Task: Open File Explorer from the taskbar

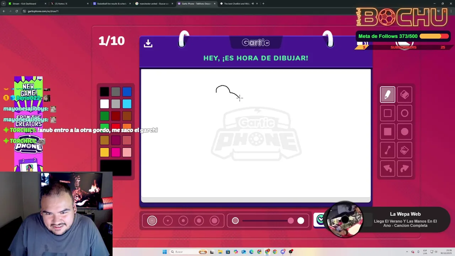Action: pyautogui.click(x=220, y=252)
